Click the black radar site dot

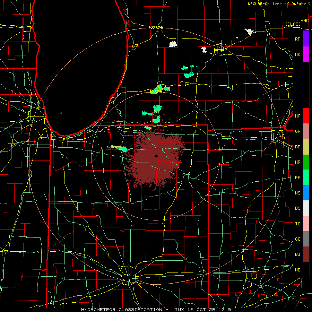pyautogui.click(x=156, y=156)
